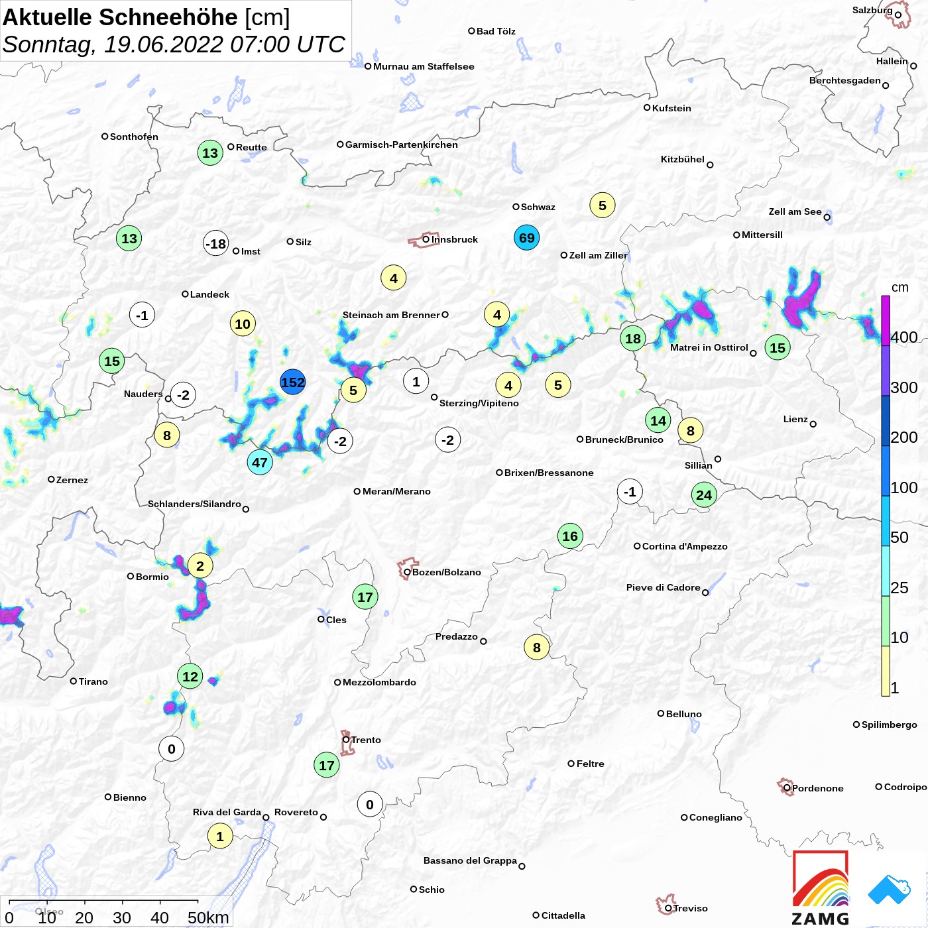
Task: Select the light cyan 47 cm station marker
Action: coord(260,463)
